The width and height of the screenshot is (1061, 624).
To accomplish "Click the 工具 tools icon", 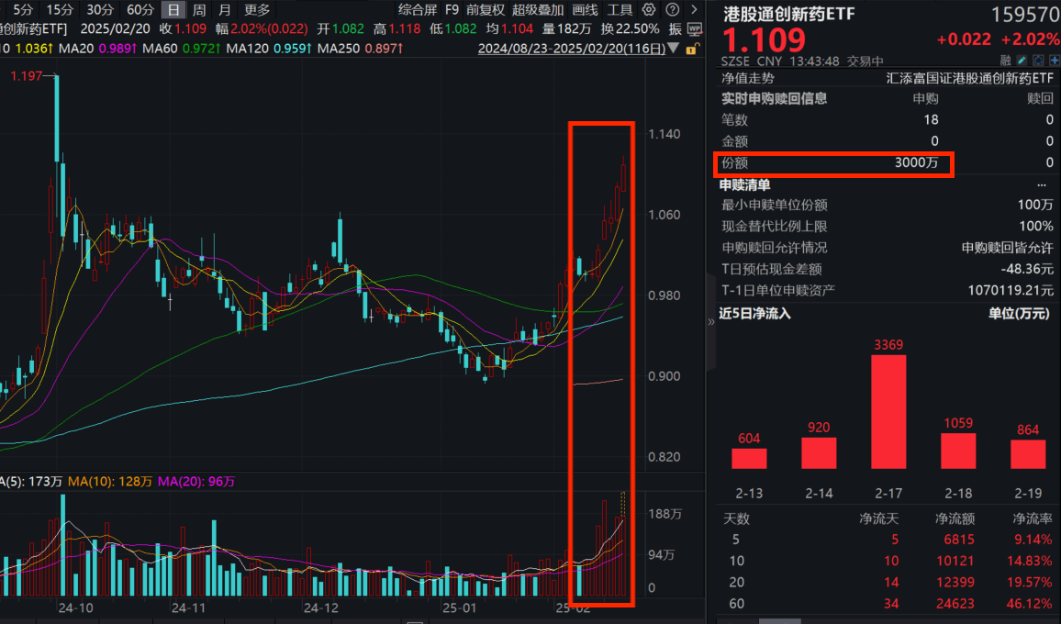I will pos(620,9).
